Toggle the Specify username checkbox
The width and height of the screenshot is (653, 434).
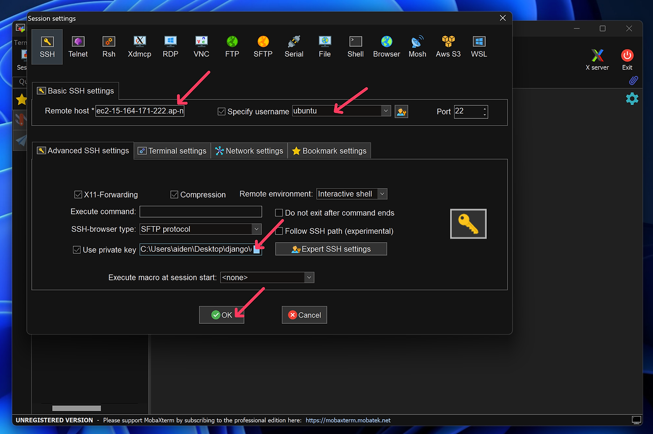(221, 111)
